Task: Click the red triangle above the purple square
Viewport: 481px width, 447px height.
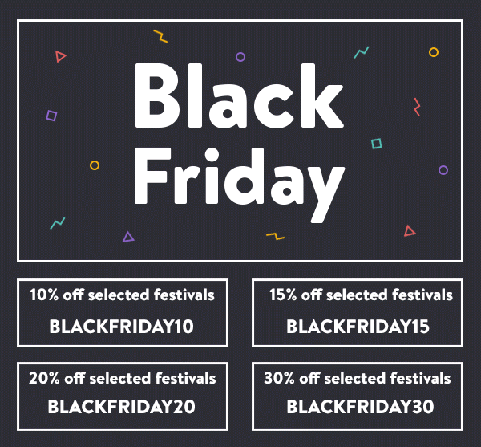Action: click(x=60, y=56)
